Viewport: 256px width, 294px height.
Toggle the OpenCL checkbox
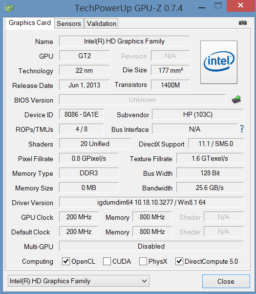coord(66,261)
